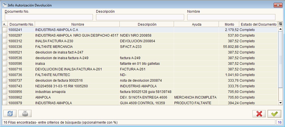Screen dimensions: 285x127
Task: Tick the checkbox for document 1000737
Action: pyautogui.click(x=5, y=80)
